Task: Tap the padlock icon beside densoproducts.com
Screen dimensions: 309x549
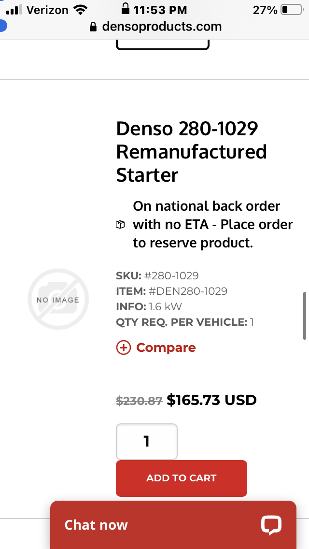Action: click(93, 27)
